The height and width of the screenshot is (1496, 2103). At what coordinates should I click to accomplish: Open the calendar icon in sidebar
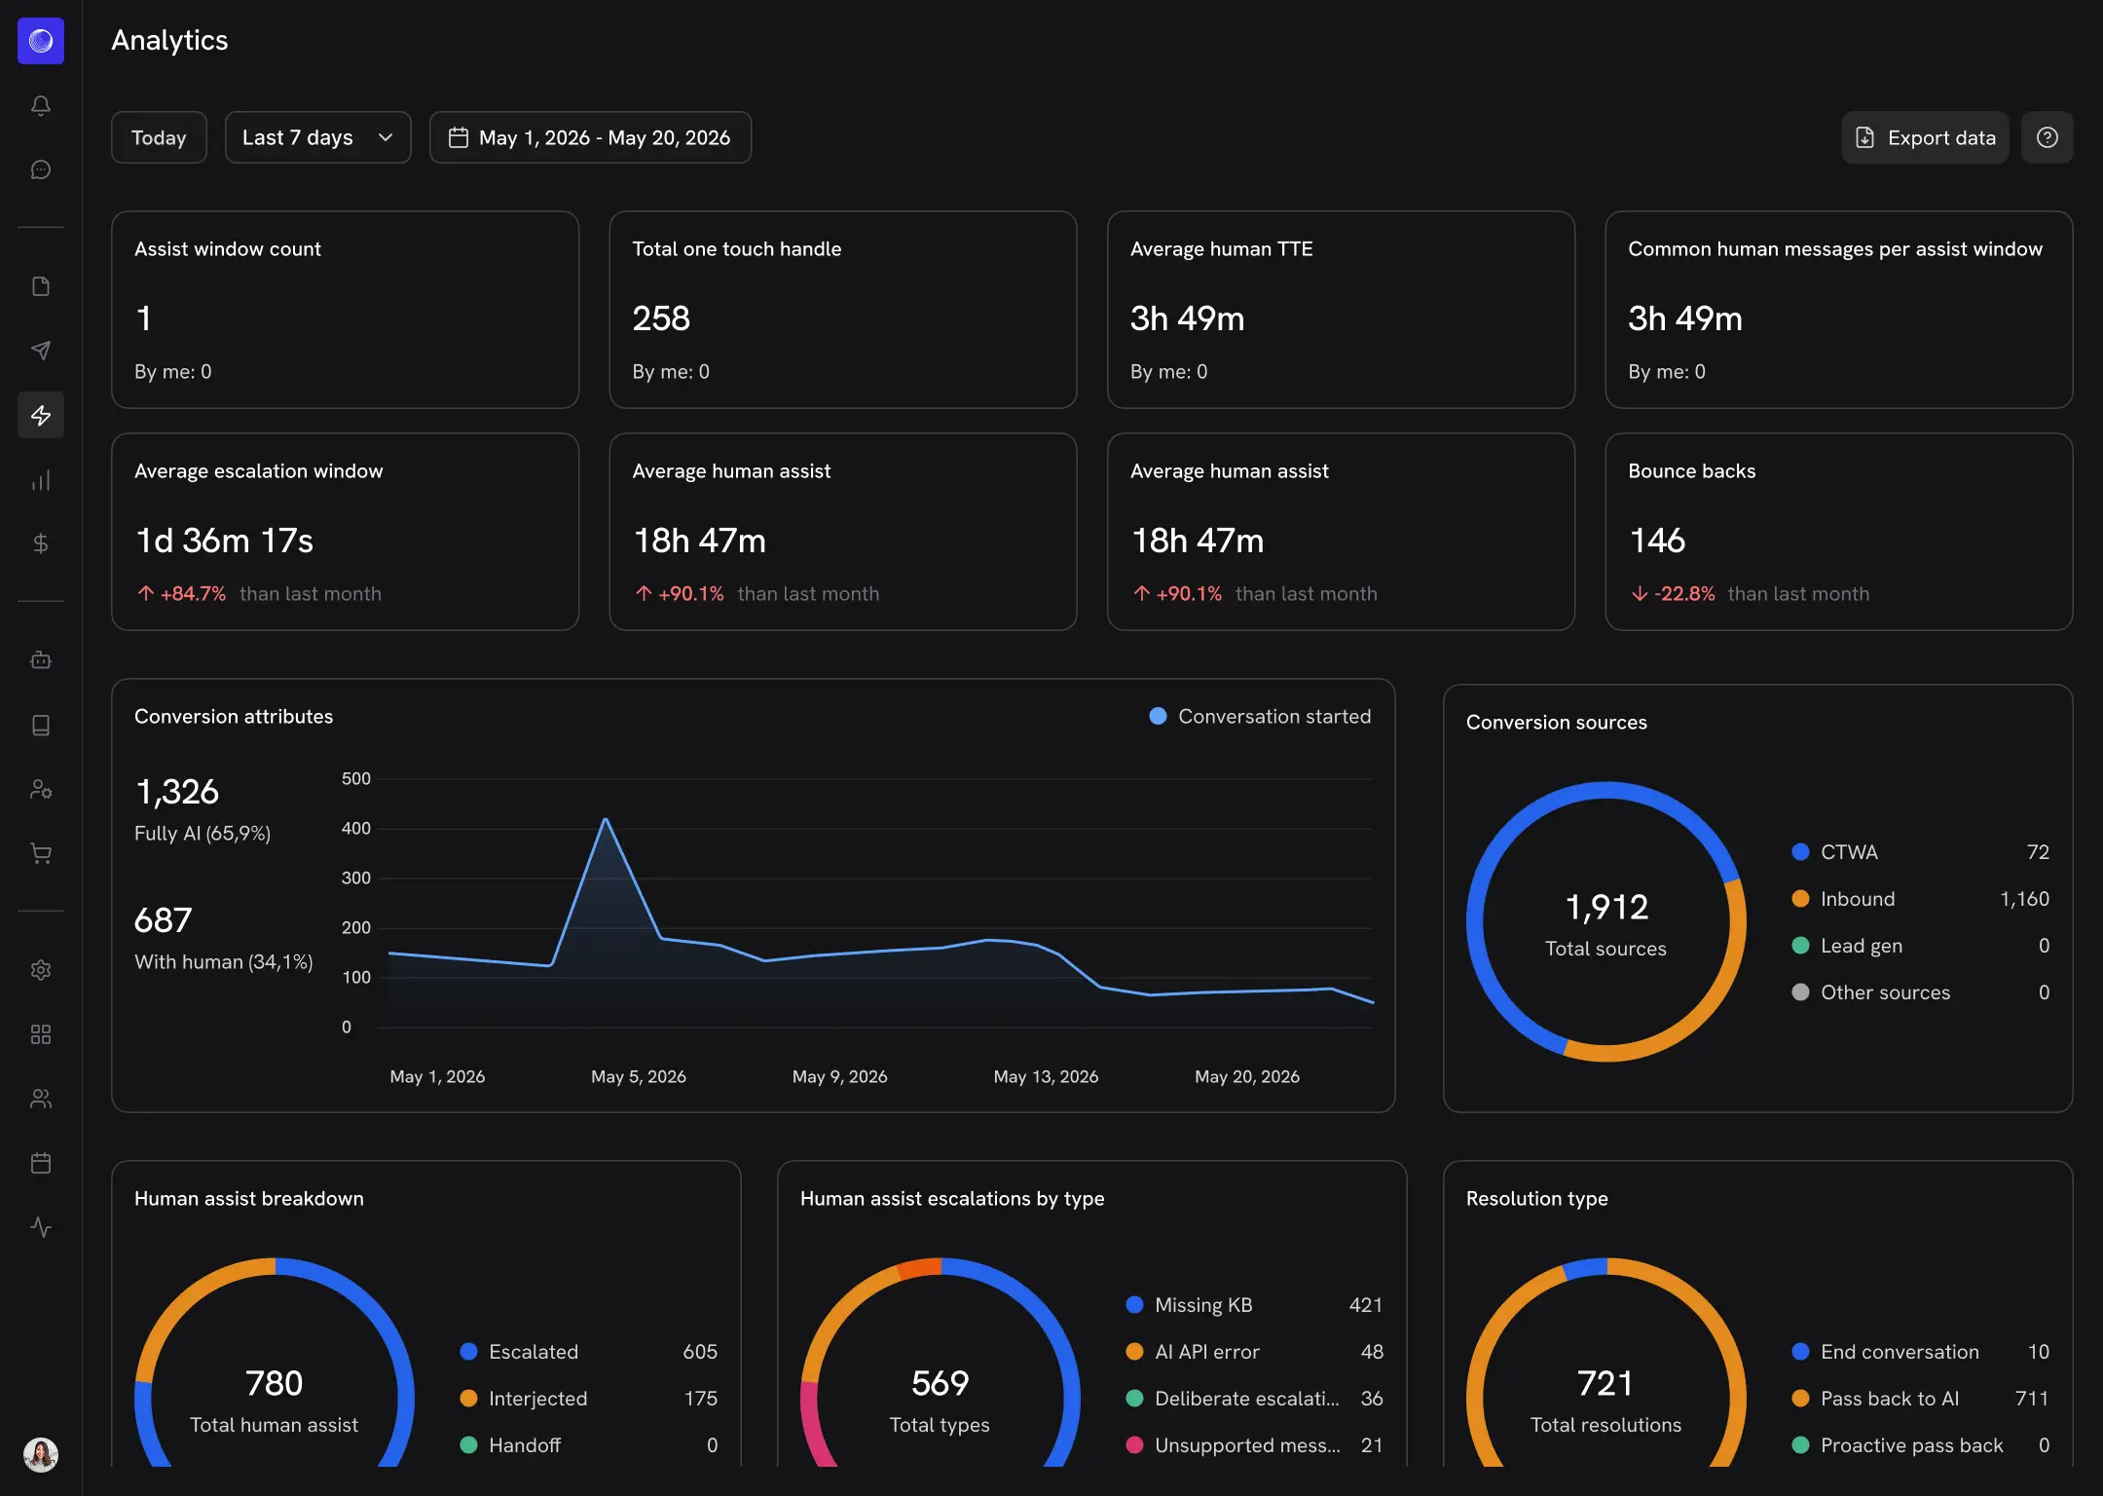pos(41,1163)
